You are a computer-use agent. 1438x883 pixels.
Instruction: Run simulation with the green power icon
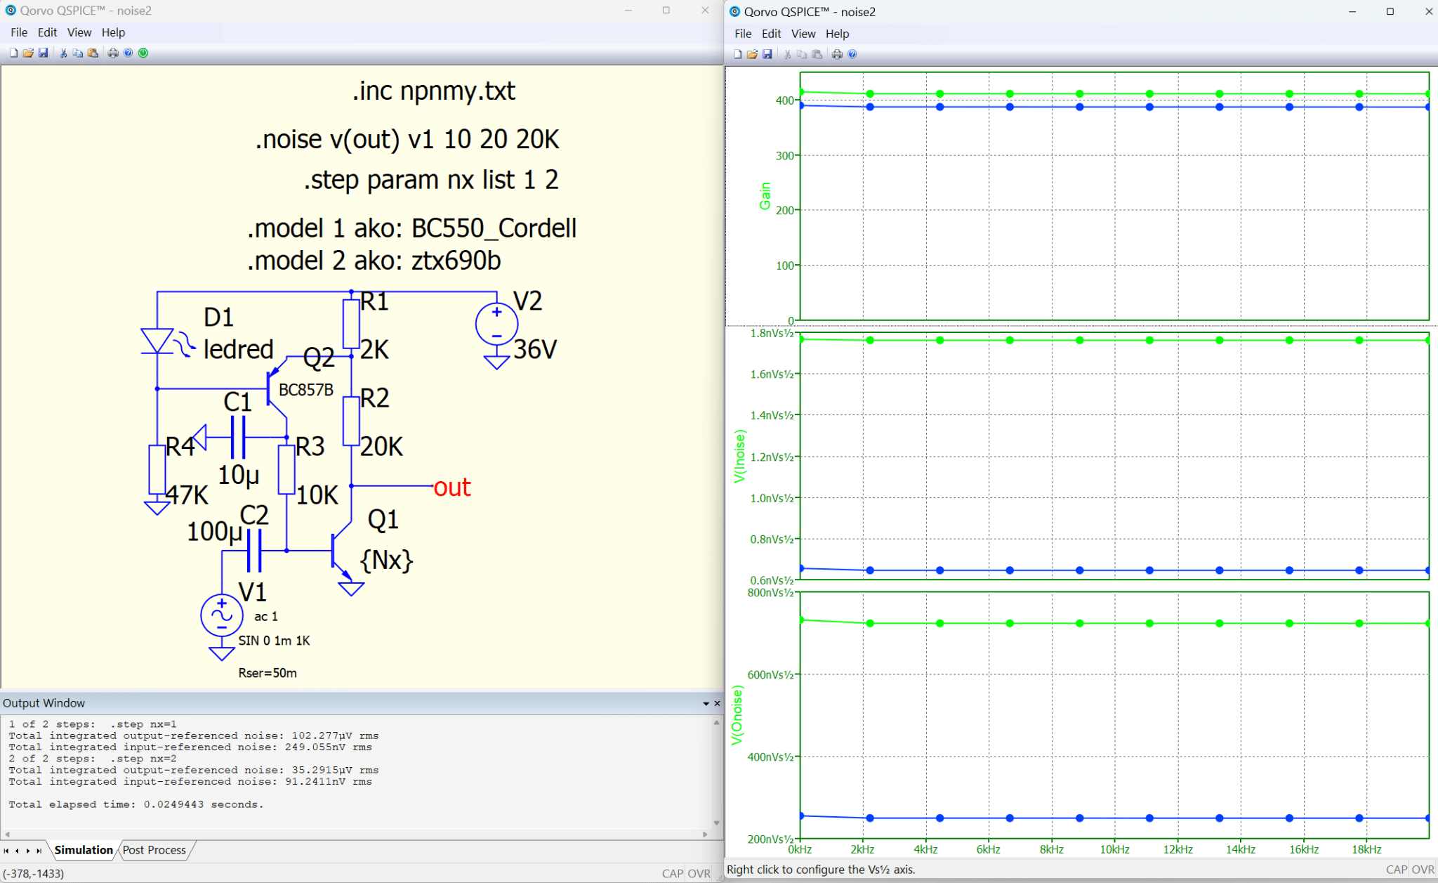point(143,53)
